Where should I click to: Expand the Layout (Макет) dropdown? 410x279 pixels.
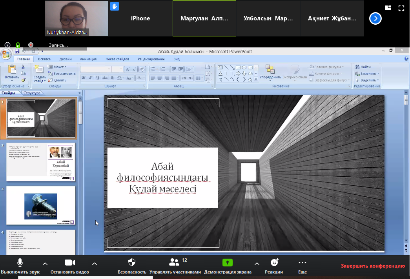(57, 67)
